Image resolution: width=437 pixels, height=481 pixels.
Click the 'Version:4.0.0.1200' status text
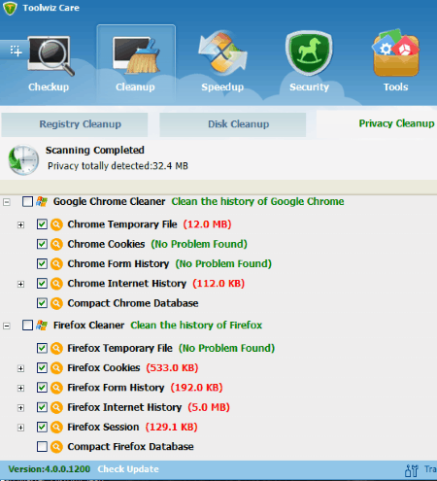click(50, 469)
